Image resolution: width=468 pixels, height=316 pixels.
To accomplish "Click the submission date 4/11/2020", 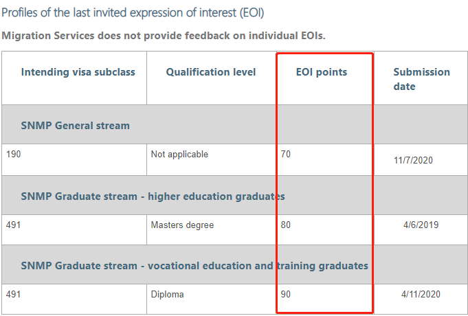I will (x=420, y=294).
